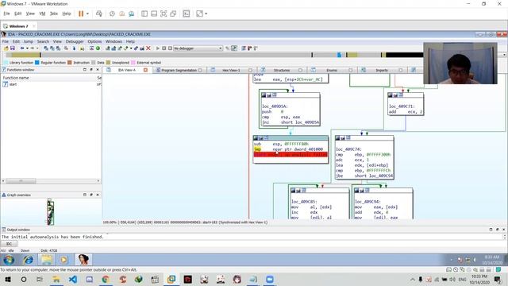508x286 pixels.
Task: Open VMware Tabs menu
Action: tap(54, 14)
